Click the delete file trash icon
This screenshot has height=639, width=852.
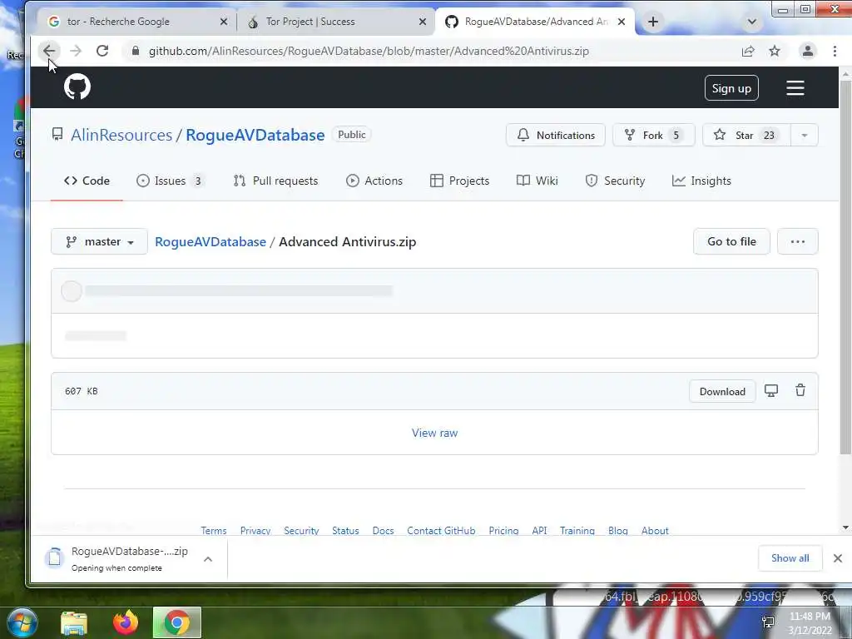800,390
